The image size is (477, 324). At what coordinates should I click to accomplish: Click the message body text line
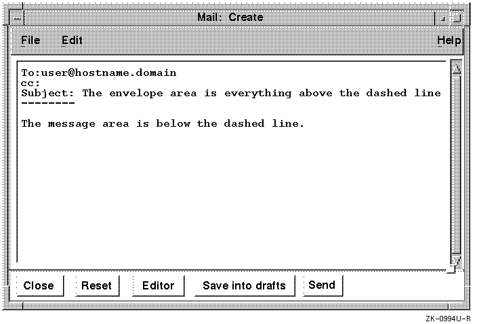point(163,123)
